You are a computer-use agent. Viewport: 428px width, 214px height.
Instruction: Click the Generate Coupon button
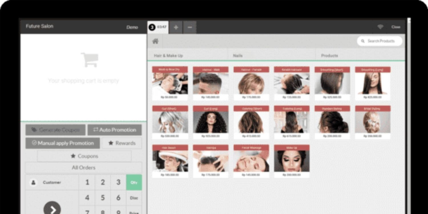tap(55, 130)
